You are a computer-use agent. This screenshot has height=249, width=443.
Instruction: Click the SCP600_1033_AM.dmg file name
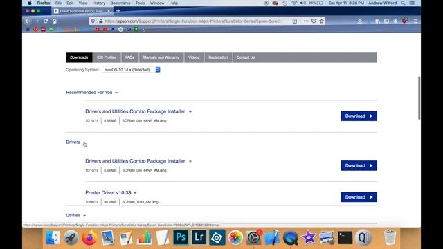click(x=140, y=202)
